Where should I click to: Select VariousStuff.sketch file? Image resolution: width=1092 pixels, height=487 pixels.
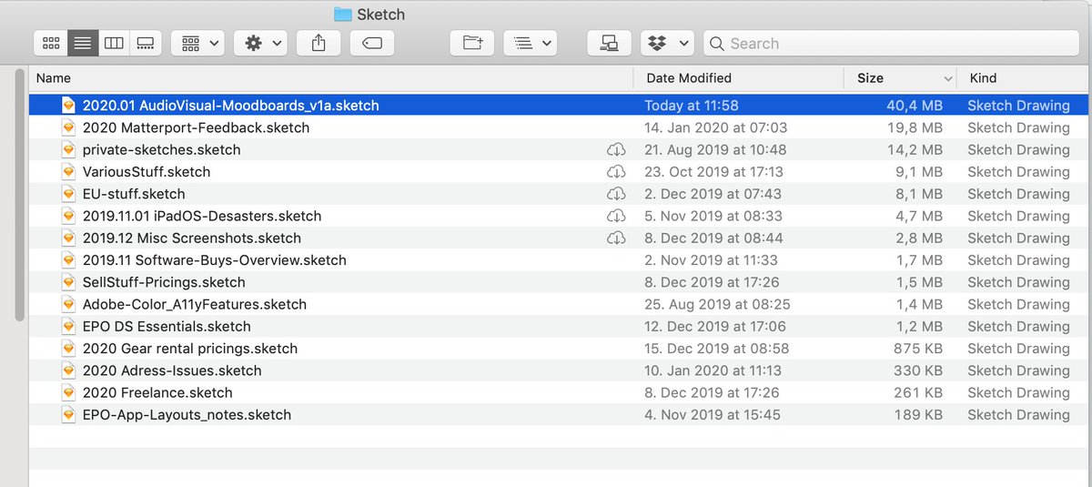pyautogui.click(x=561, y=171)
